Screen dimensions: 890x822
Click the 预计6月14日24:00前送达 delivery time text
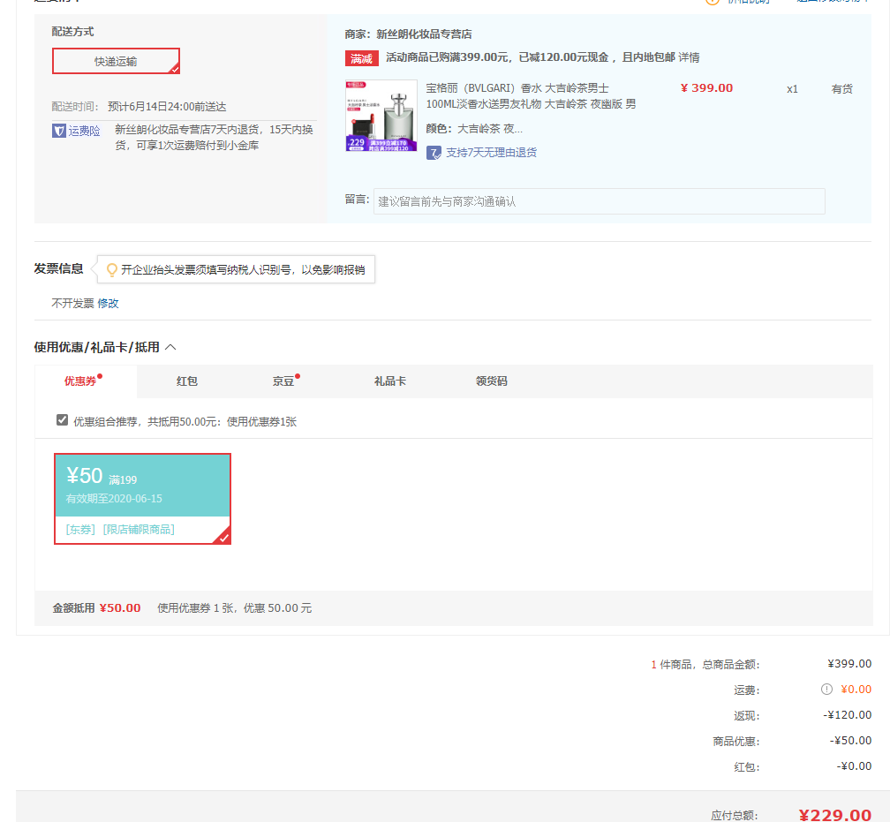click(x=167, y=107)
